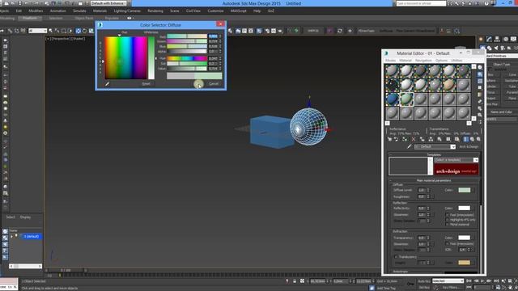
Task: Click Select and Link toolbar icon
Action: (x=10, y=31)
